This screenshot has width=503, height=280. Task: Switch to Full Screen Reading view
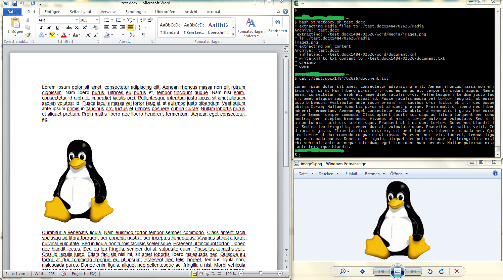201,274
